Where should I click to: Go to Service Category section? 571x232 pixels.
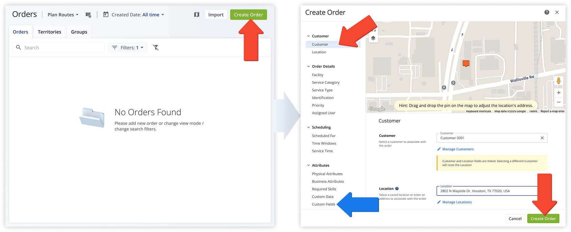[x=326, y=82]
